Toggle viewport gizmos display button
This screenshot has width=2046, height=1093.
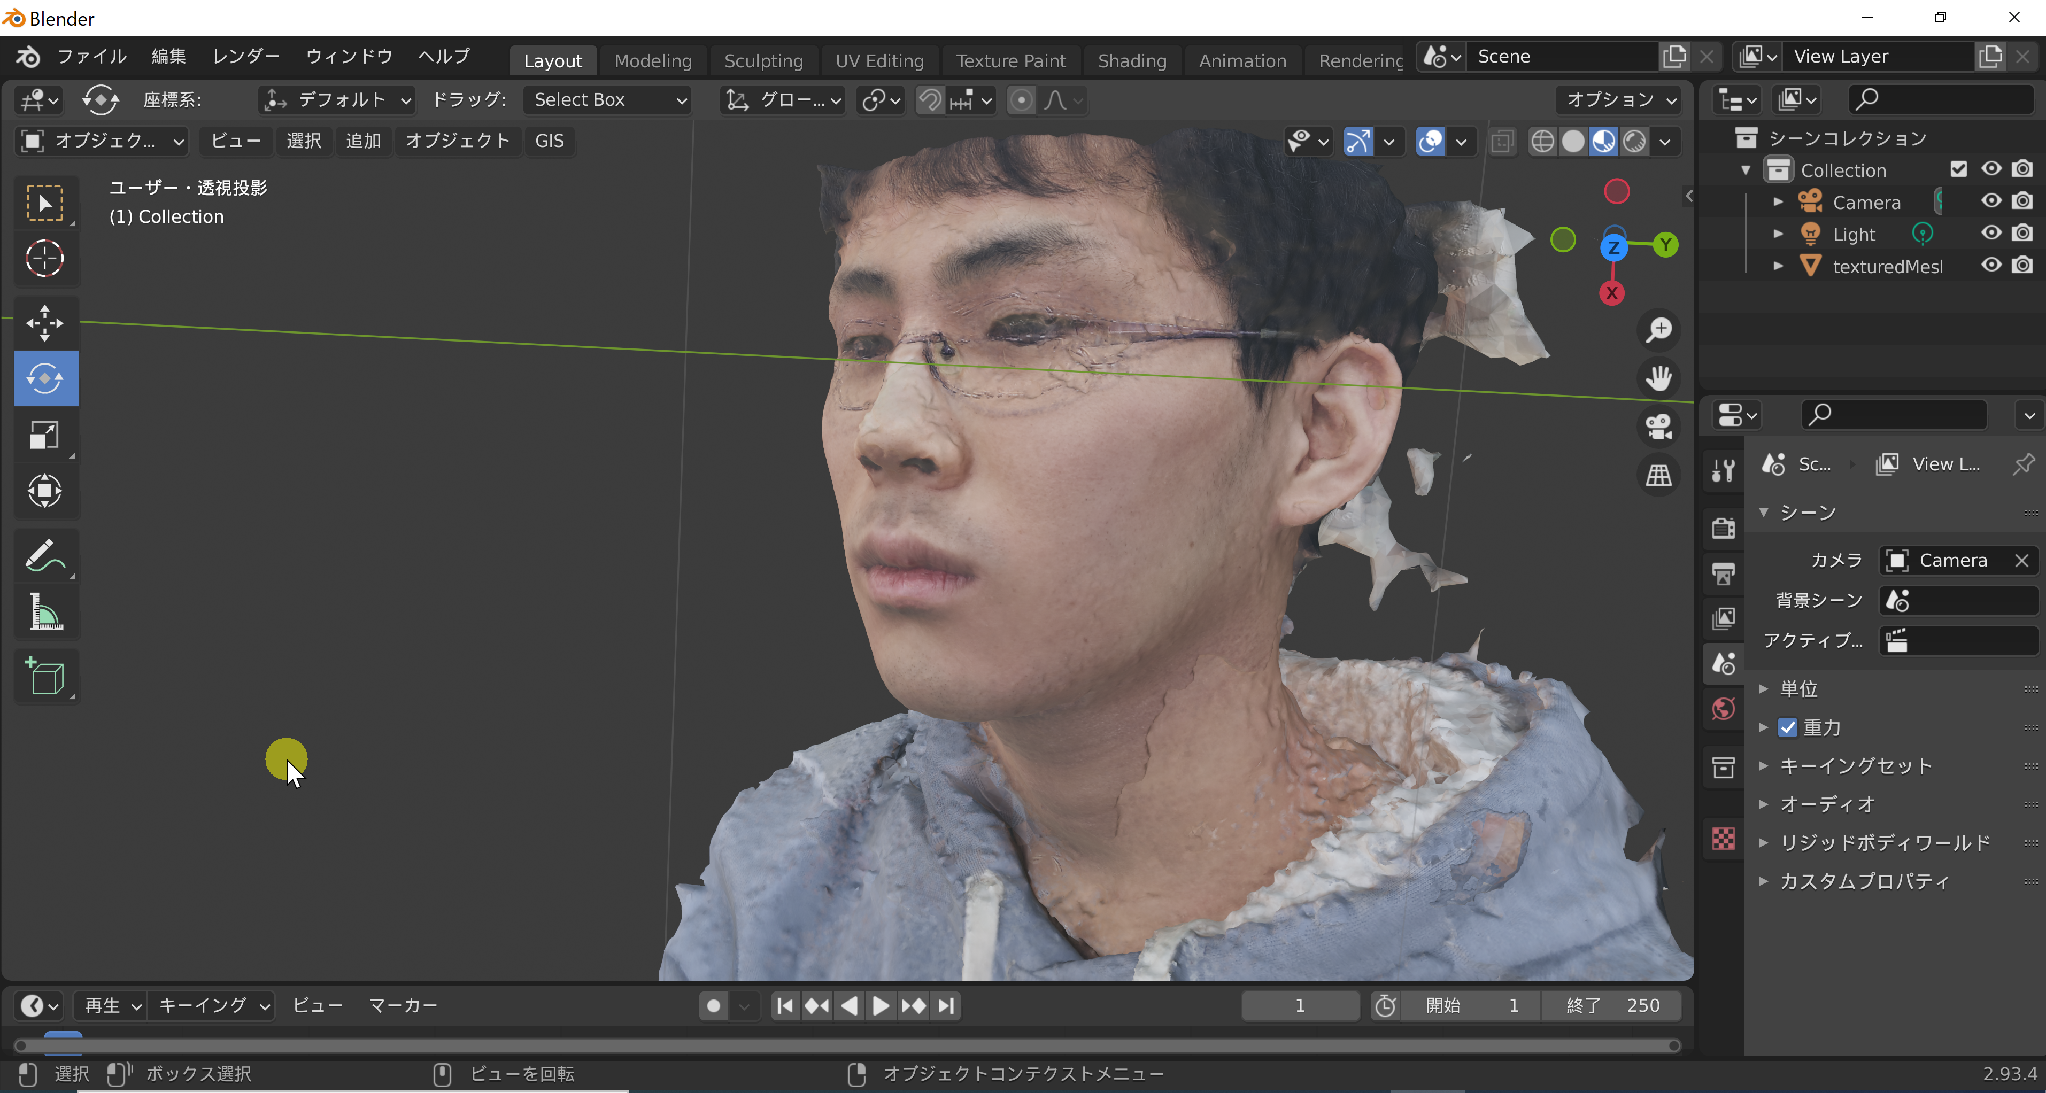(x=1357, y=141)
